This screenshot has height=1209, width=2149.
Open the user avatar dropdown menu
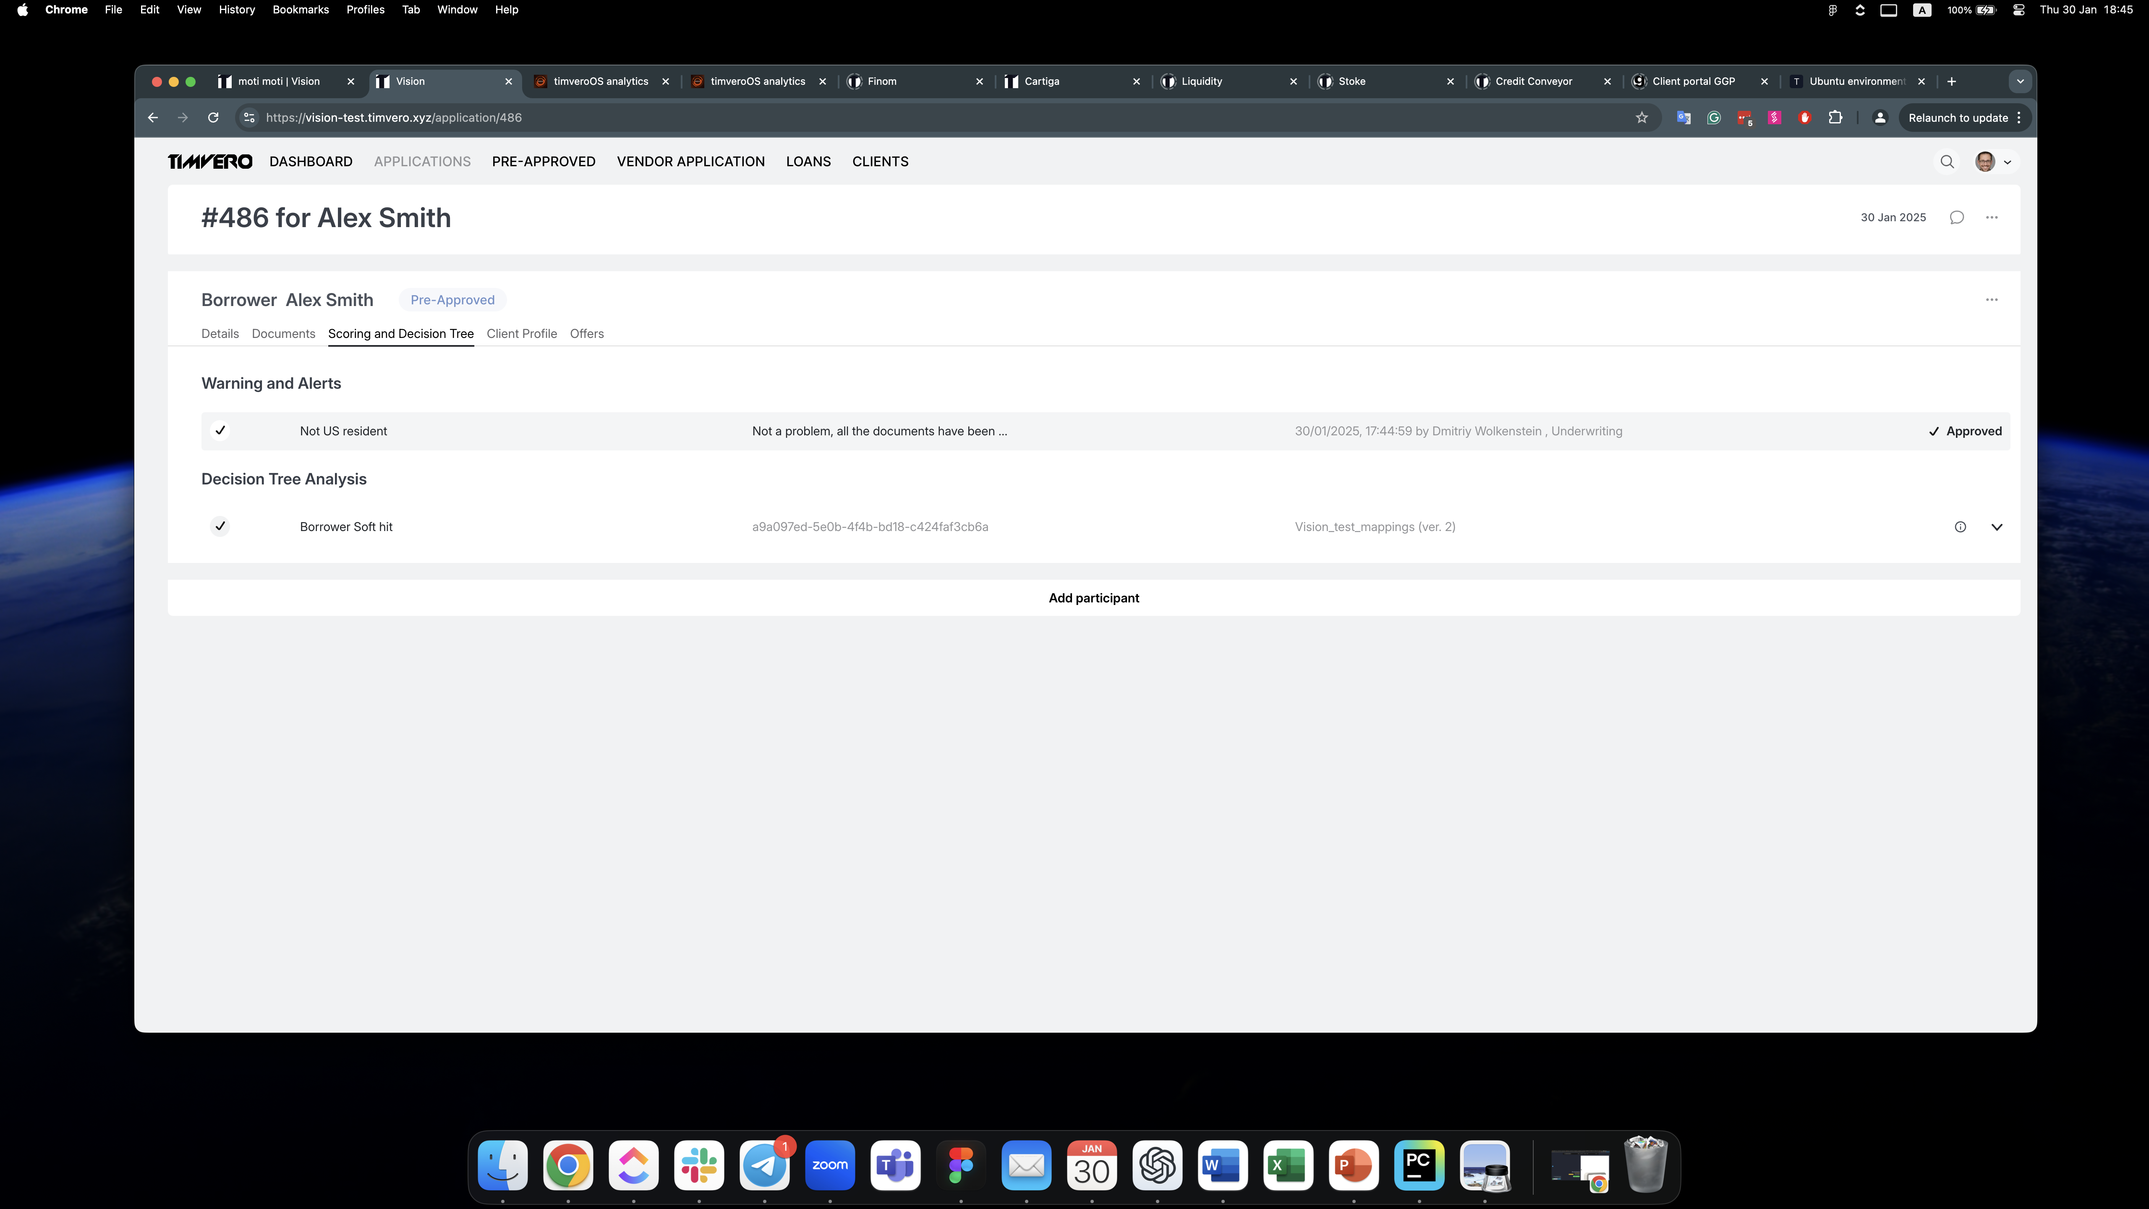click(x=1994, y=162)
